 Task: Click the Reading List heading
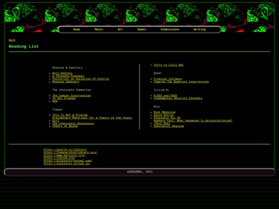(x=24, y=46)
